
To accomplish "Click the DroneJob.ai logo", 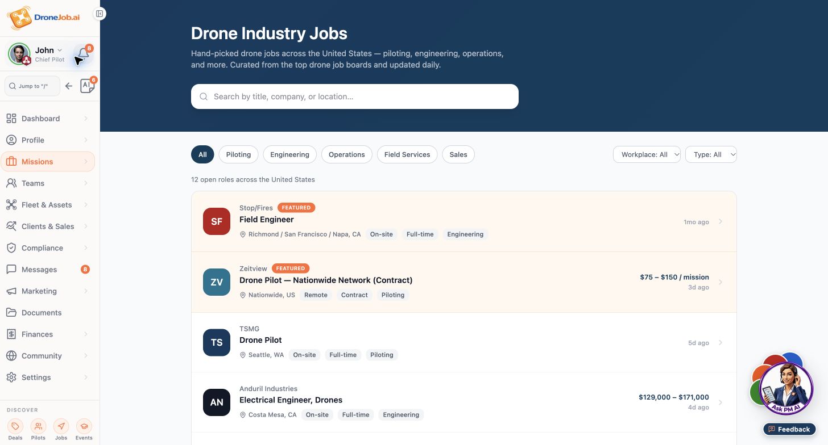I will 43,17.
